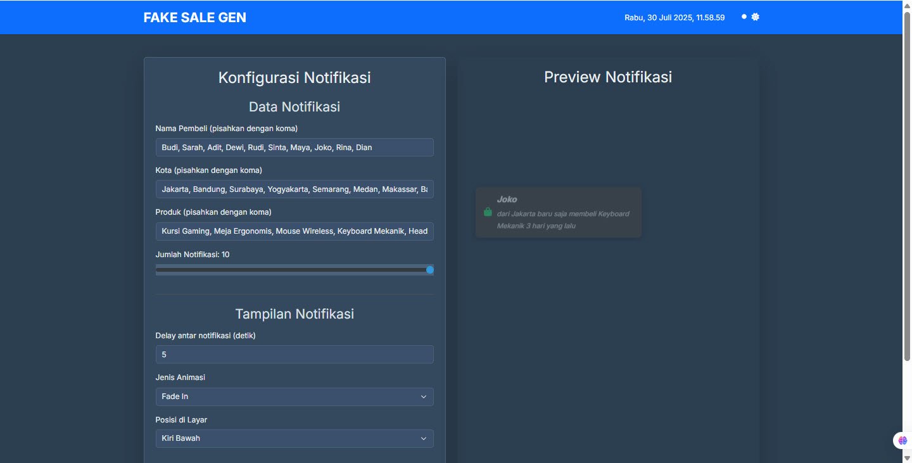This screenshot has width=912, height=463.
Task: Click the green shopping bag icon in notification
Action: coord(488,212)
